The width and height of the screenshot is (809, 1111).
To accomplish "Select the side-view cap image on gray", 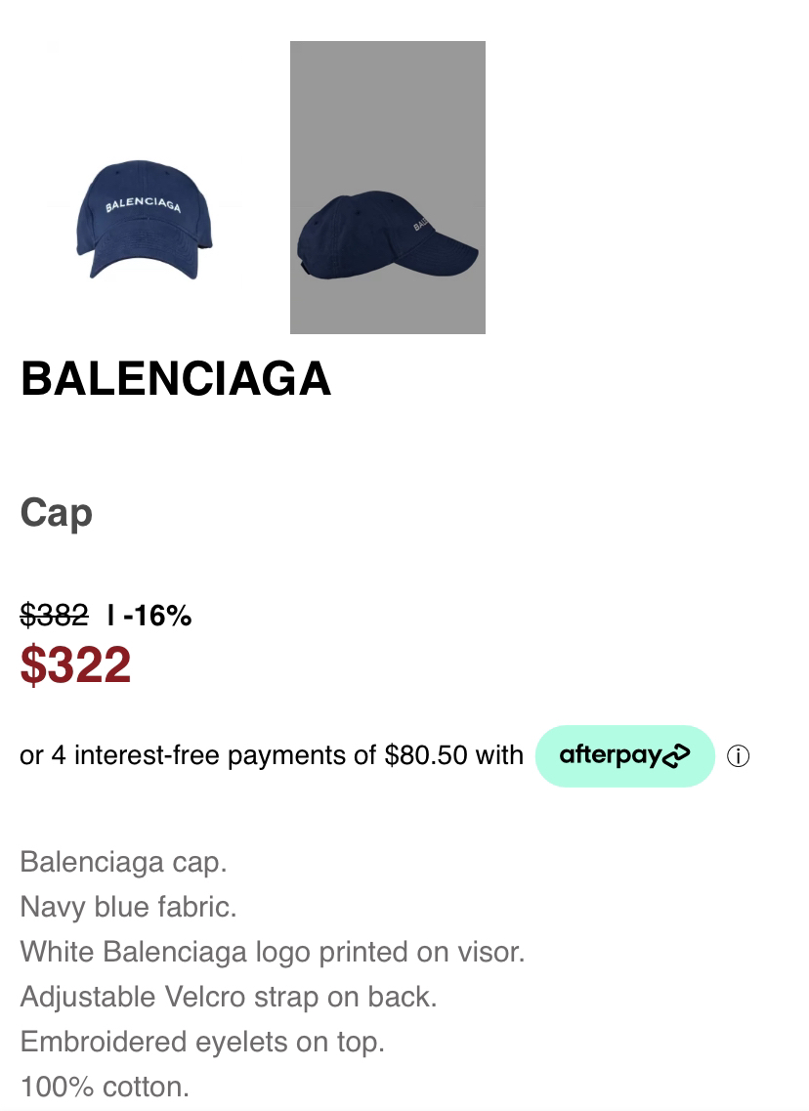I will [x=388, y=187].
